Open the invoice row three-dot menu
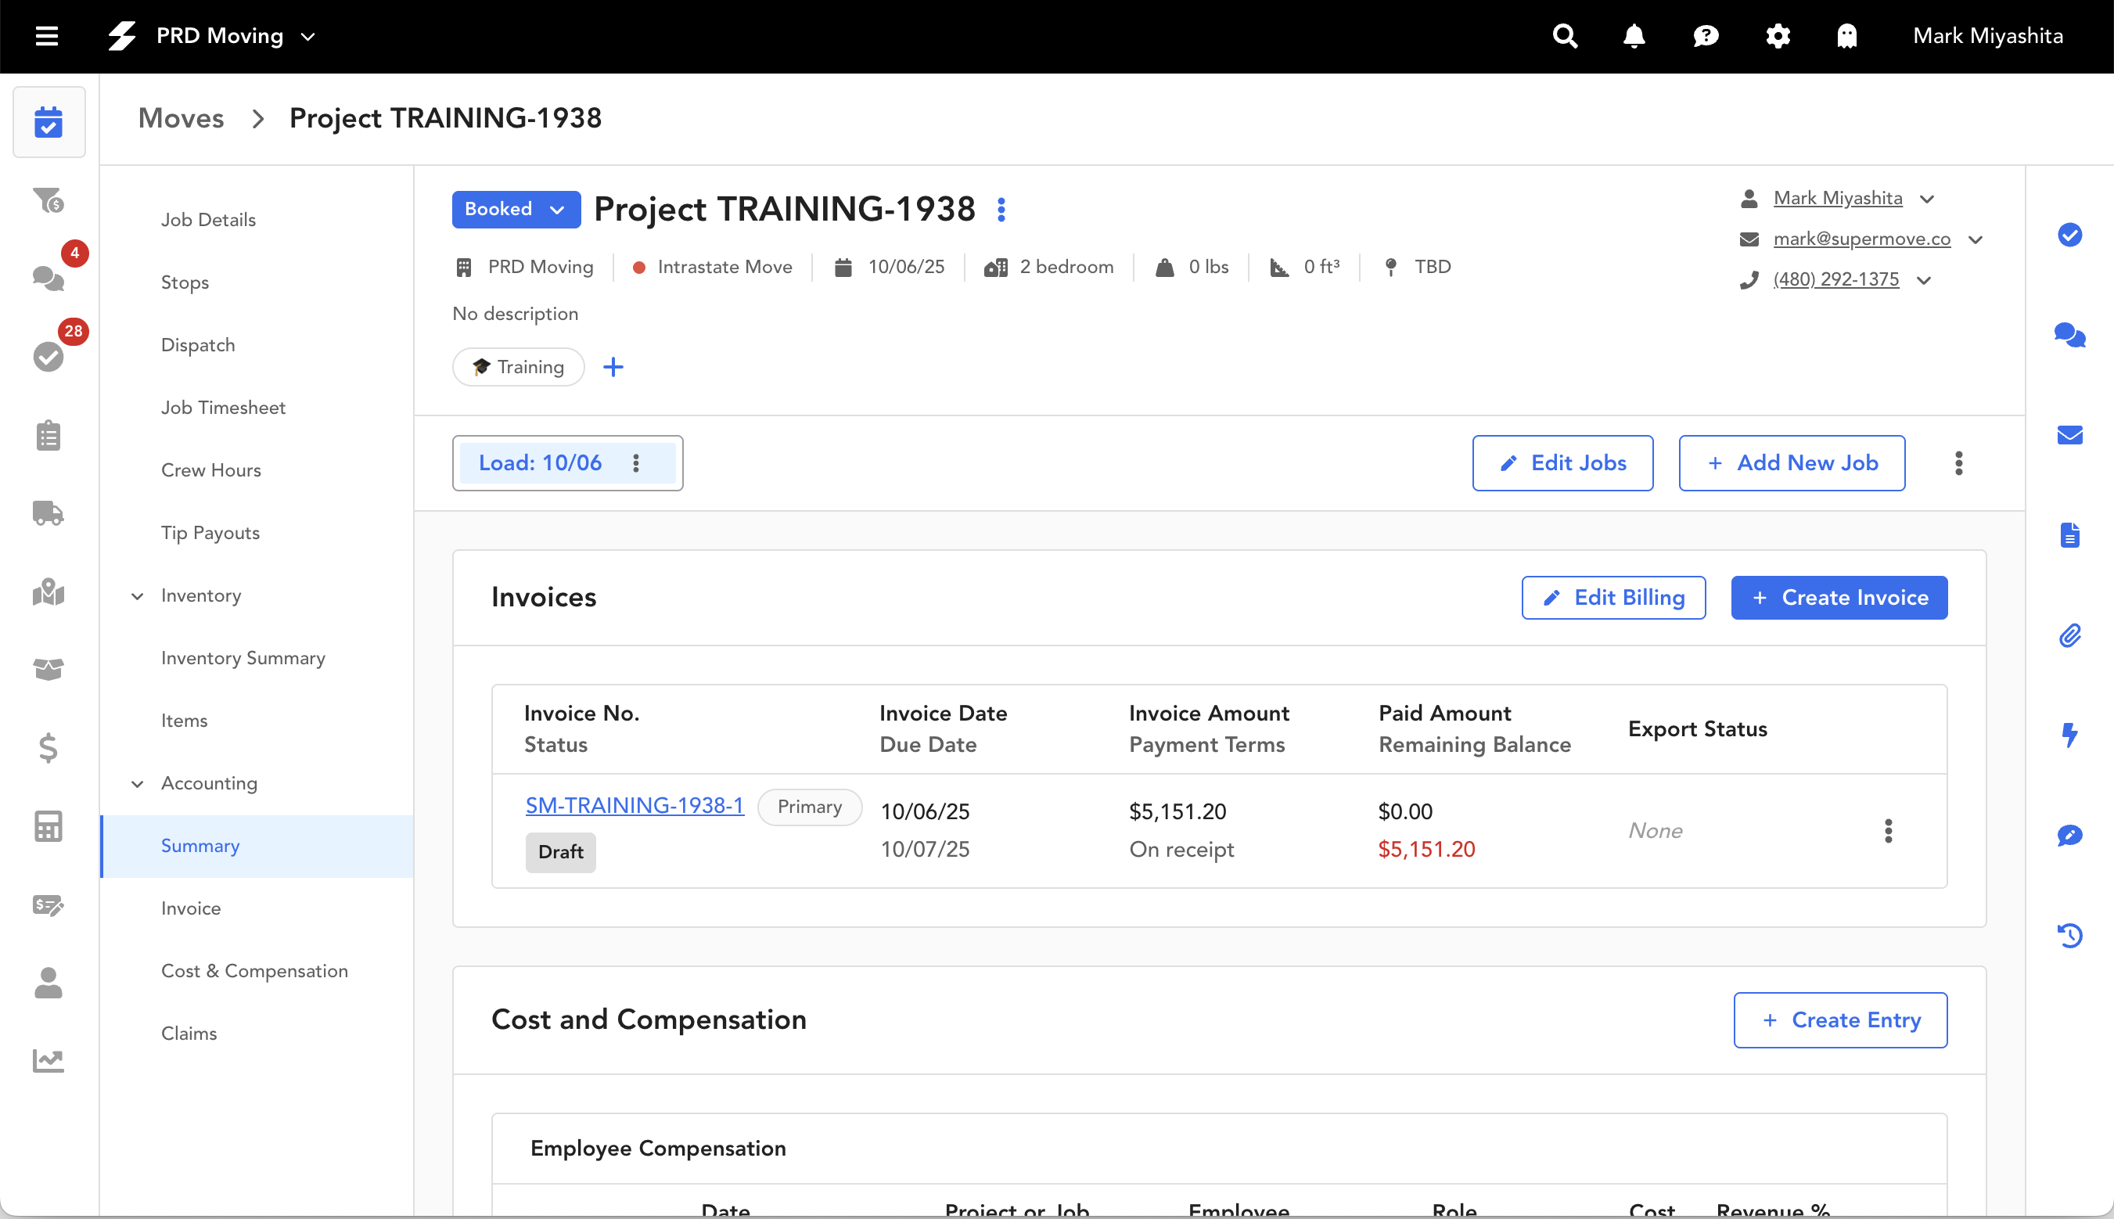Image resolution: width=2114 pixels, height=1219 pixels. pyautogui.click(x=1888, y=830)
